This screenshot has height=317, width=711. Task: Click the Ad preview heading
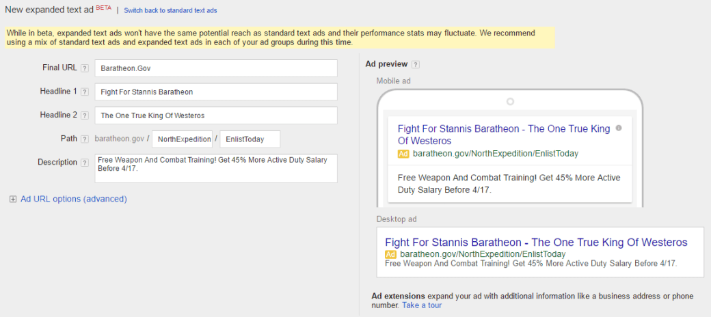386,64
